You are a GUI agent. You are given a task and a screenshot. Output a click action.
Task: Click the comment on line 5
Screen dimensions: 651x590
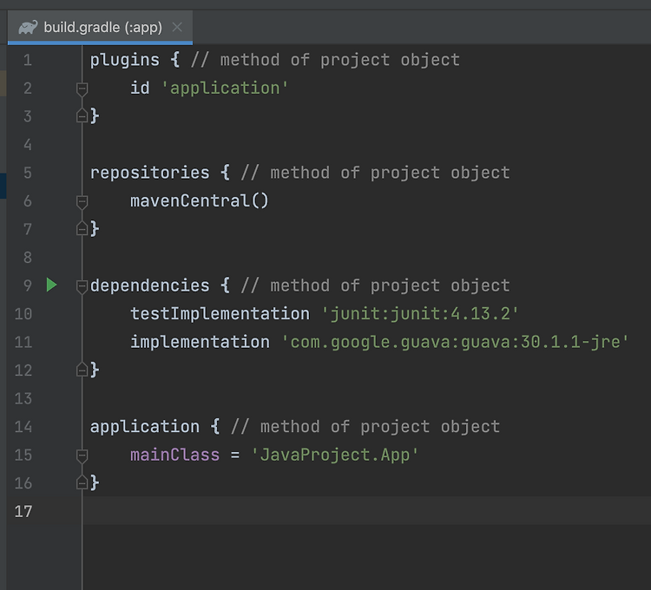(x=375, y=173)
